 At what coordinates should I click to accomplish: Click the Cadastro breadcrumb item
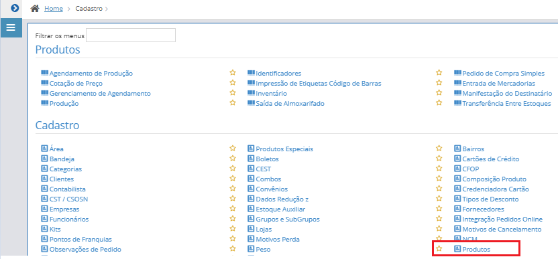pyautogui.click(x=89, y=9)
